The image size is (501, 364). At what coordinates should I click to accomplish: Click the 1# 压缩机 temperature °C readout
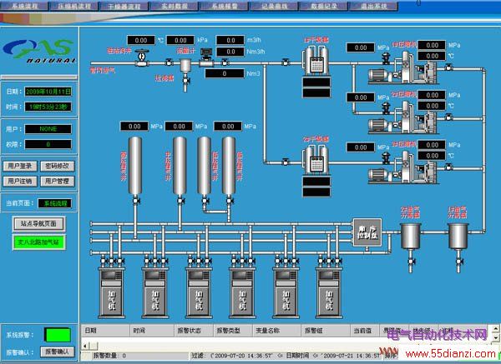pyautogui.click(x=432, y=56)
